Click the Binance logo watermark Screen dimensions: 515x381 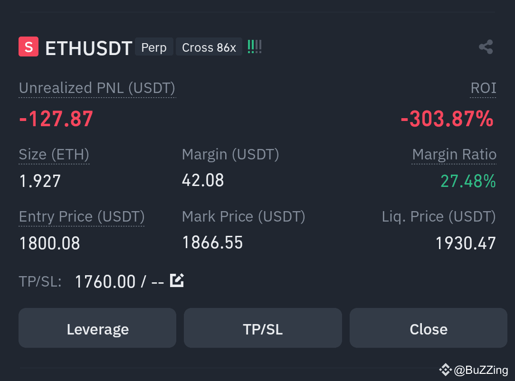coord(445,370)
